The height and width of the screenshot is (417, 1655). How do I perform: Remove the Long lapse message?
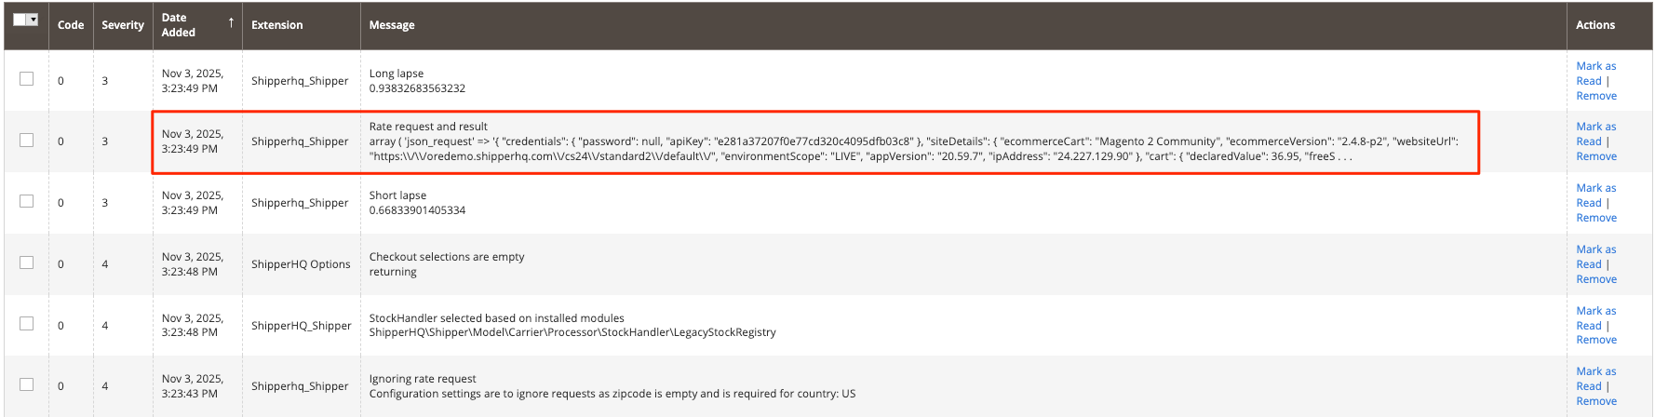[1596, 96]
